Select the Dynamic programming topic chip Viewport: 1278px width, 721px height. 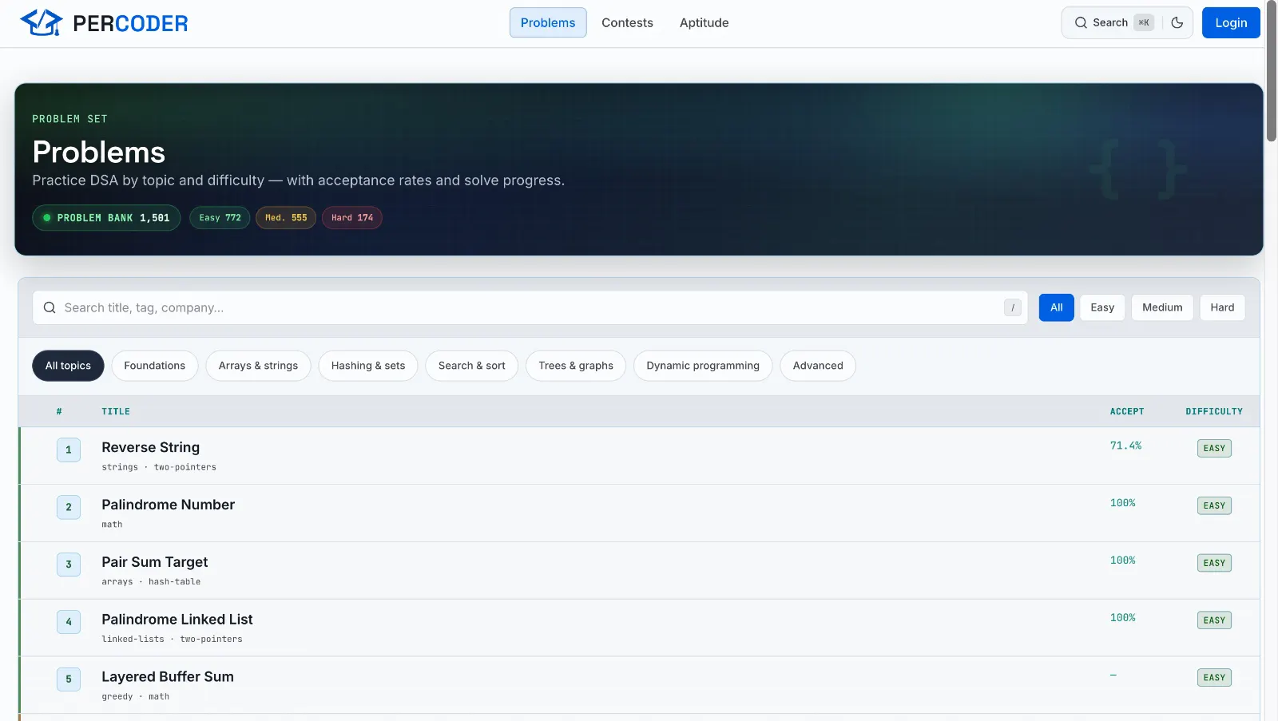(703, 366)
